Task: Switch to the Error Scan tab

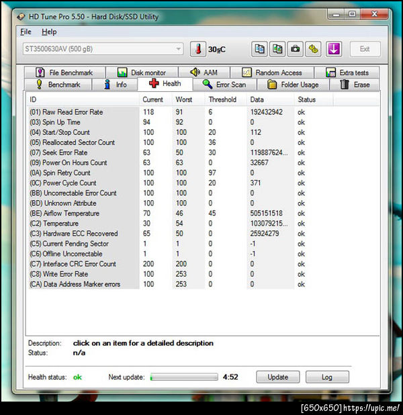Action: point(224,85)
